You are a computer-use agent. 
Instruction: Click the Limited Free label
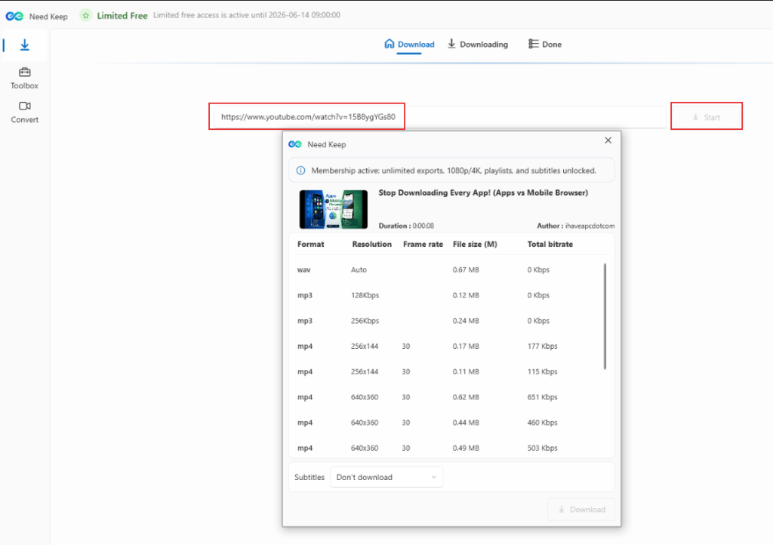click(x=122, y=16)
